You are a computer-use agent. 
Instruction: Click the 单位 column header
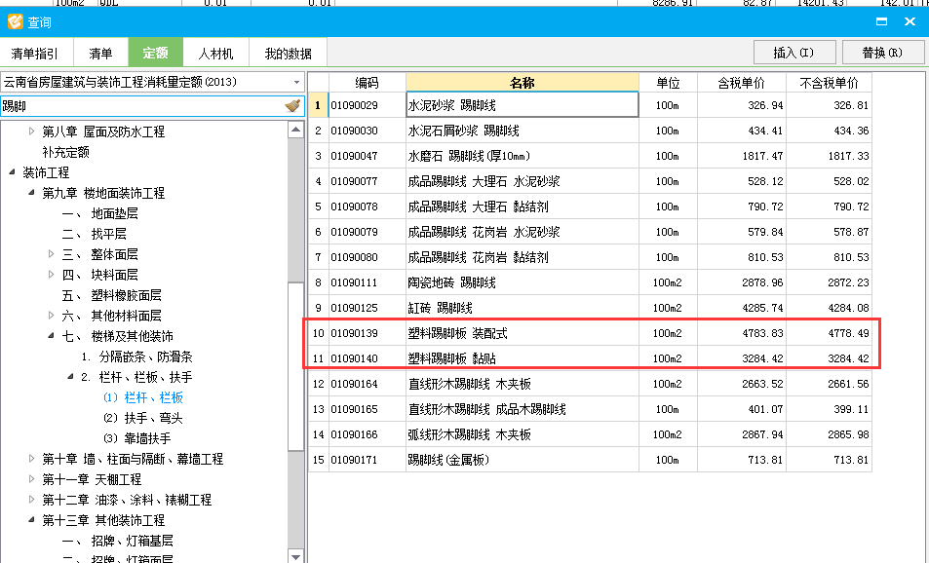pos(668,83)
